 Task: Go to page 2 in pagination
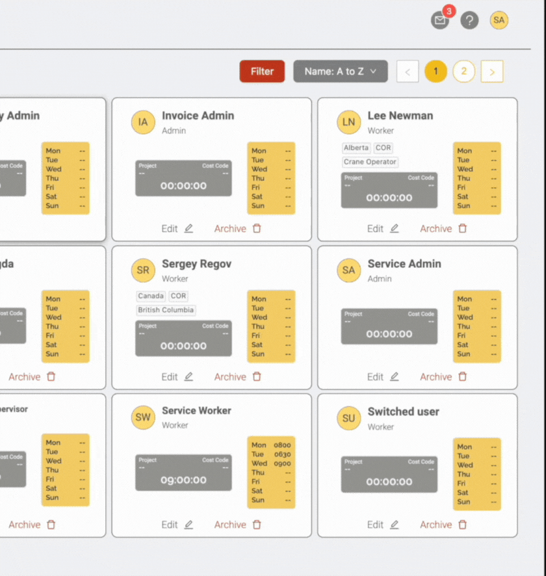point(464,72)
